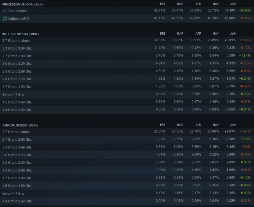
Task: Click the Processor Vendor (Linux) heading
Action: click(23, 4)
